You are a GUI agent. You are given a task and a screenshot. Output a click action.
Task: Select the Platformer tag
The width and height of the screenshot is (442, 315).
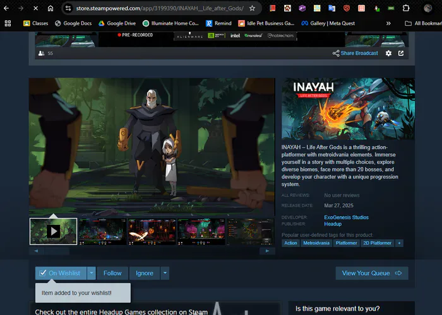(347, 243)
